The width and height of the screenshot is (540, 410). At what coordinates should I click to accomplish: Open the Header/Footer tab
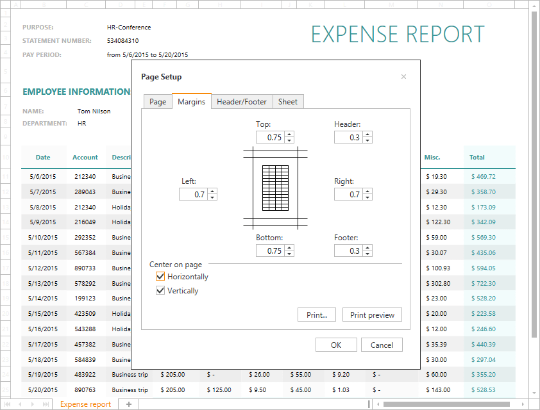(242, 102)
